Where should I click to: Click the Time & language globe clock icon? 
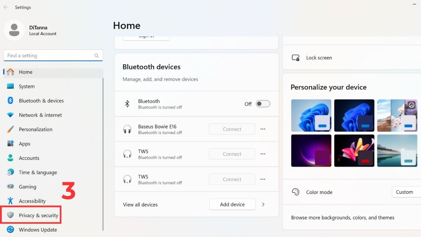11,172
